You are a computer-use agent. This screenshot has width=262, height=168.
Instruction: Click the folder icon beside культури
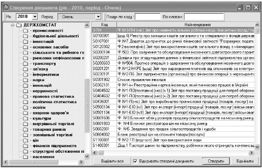(x=25, y=118)
